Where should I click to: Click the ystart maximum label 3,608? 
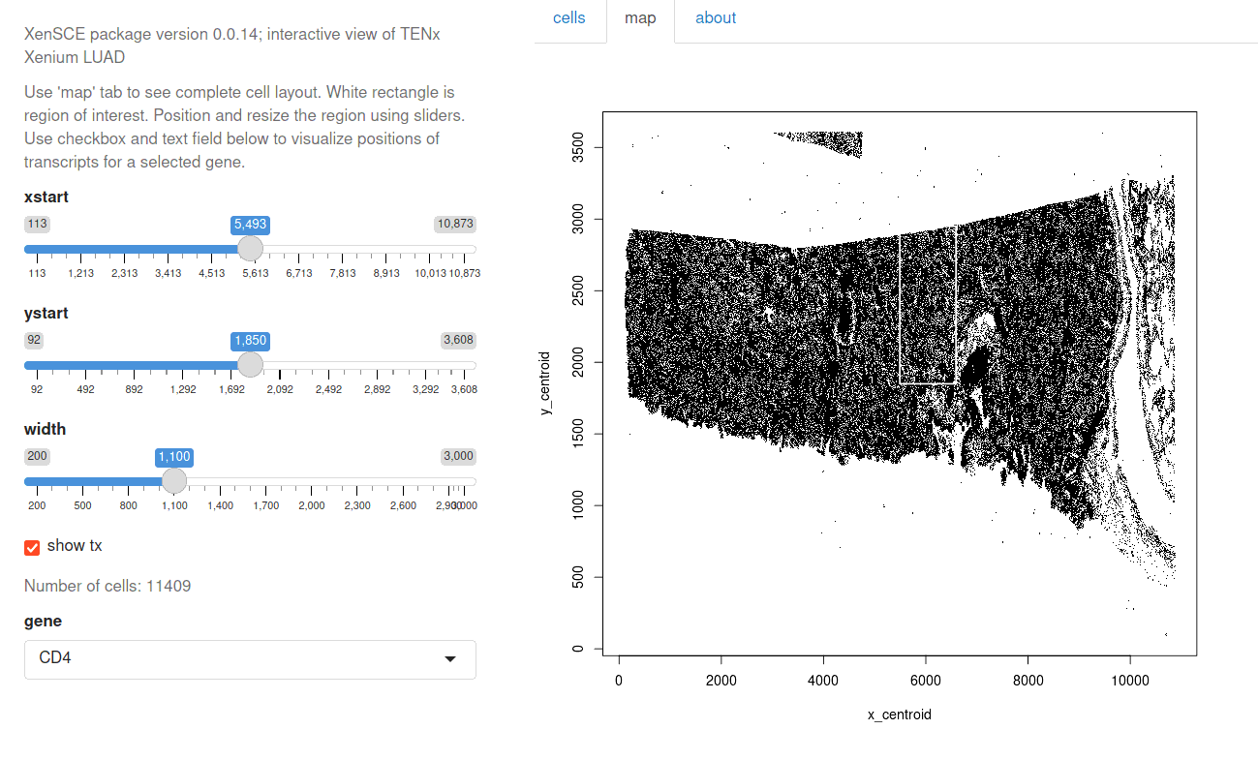click(x=459, y=340)
